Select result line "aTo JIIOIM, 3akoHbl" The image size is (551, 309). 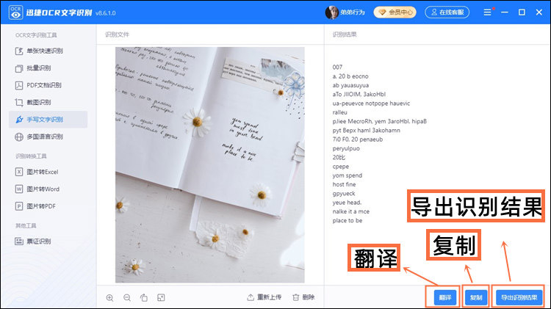pos(359,94)
